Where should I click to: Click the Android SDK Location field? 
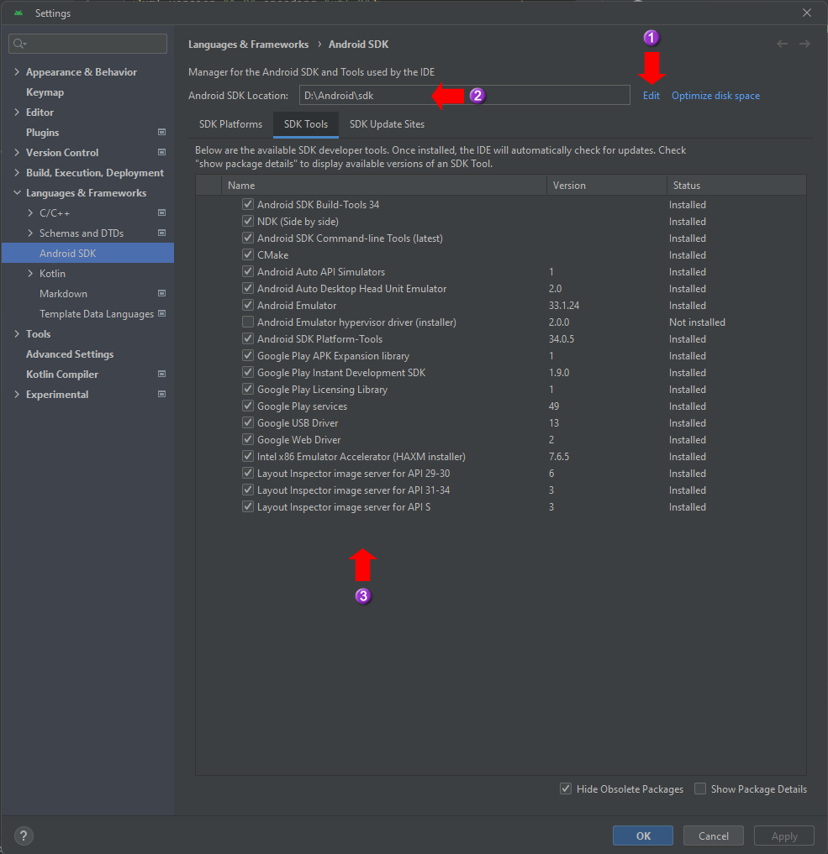tap(464, 96)
